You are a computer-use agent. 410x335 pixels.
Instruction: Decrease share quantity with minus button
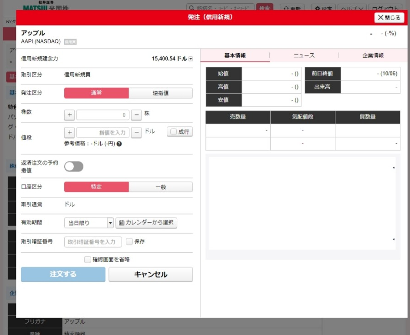coord(136,115)
